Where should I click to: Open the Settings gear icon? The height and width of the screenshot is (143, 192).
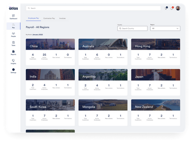click(13, 70)
